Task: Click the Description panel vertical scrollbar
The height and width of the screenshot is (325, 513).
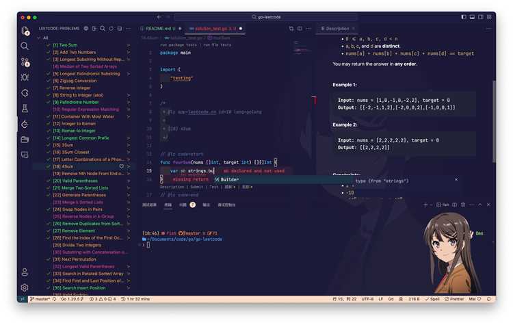Action: coord(494,120)
